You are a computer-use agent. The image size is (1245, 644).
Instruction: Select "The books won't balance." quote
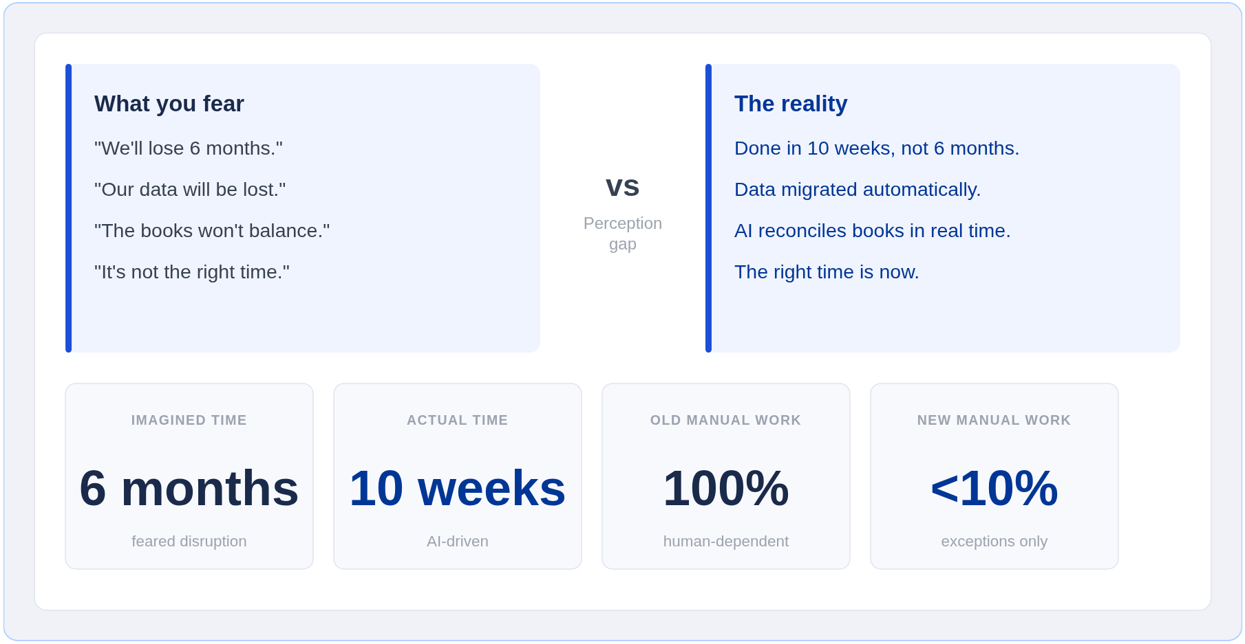[211, 231]
